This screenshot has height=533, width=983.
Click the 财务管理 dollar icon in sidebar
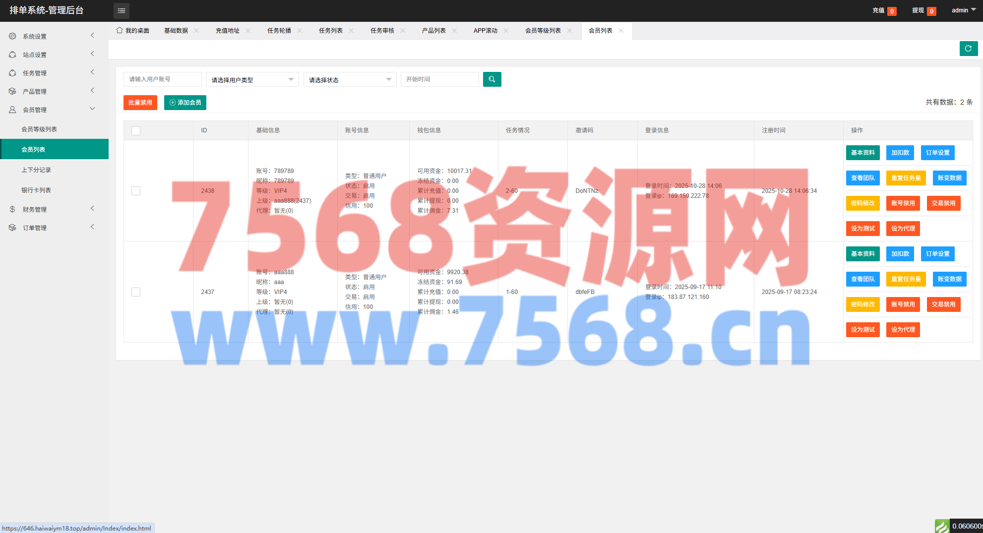(x=12, y=209)
